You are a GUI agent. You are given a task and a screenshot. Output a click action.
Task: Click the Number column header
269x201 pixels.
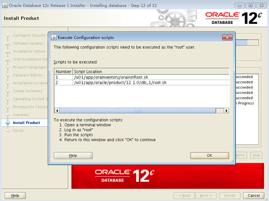tap(64, 72)
